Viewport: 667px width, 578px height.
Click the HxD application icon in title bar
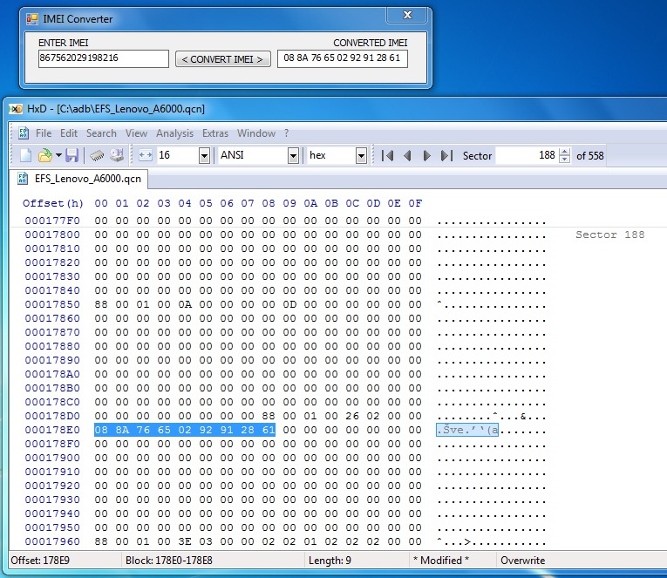[16, 109]
